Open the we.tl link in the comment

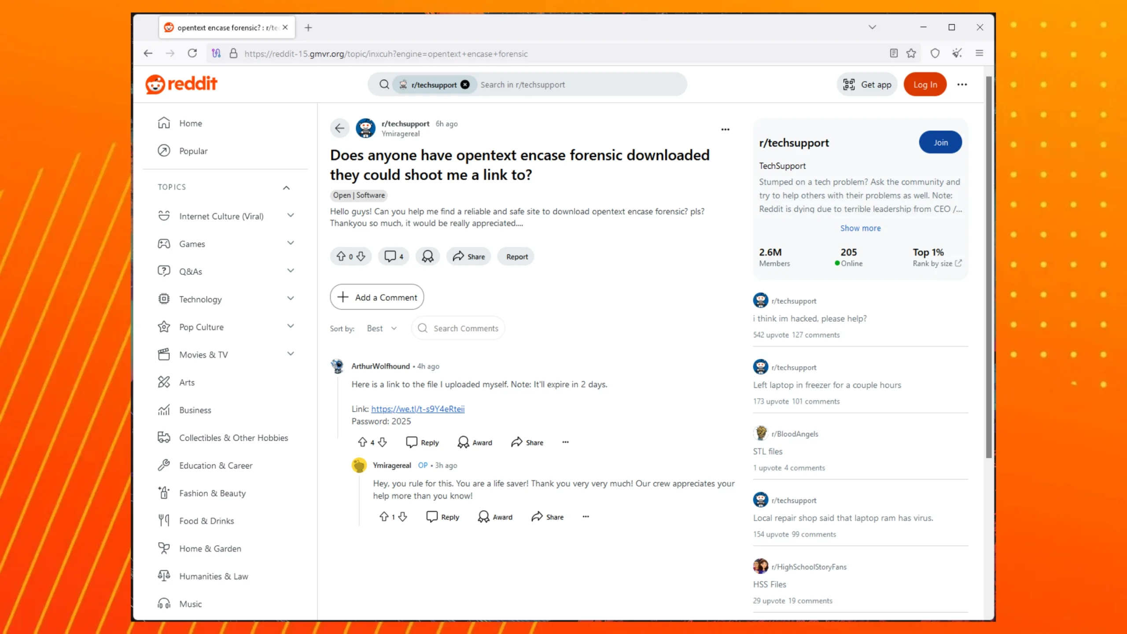pyautogui.click(x=418, y=409)
